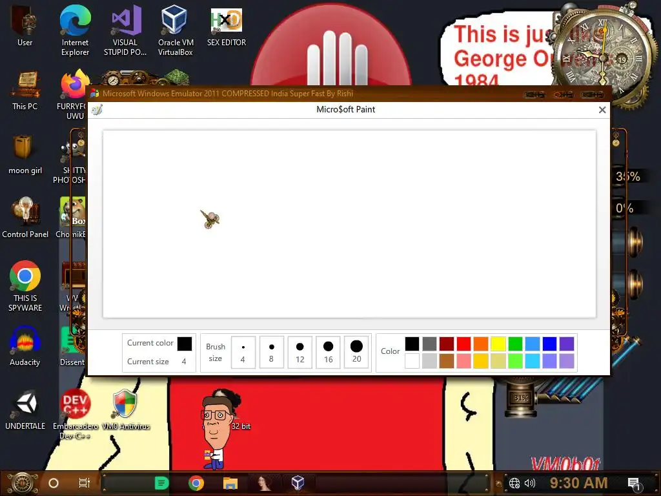Open the portrait app on the taskbar

pyautogui.click(x=264, y=483)
